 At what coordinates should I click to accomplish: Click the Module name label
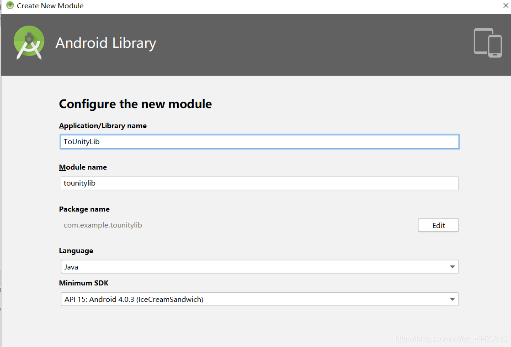pyautogui.click(x=83, y=167)
